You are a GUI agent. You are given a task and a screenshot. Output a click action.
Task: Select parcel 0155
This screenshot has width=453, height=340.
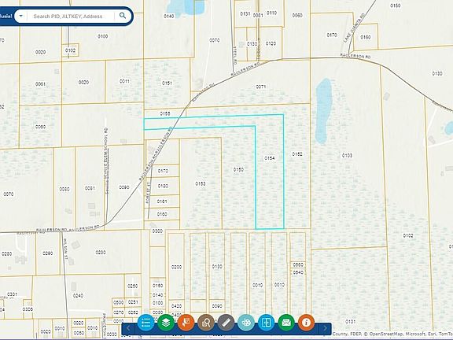click(165, 113)
